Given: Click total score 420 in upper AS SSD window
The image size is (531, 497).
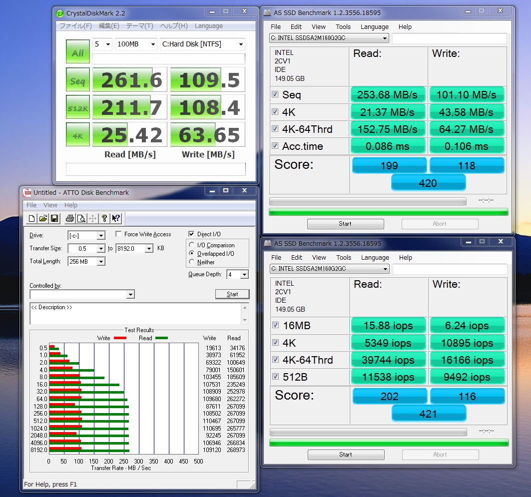Looking at the screenshot, I should click(x=428, y=183).
